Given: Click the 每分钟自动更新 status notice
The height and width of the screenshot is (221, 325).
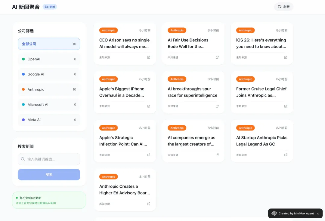Looking at the screenshot, I should pos(49,200).
